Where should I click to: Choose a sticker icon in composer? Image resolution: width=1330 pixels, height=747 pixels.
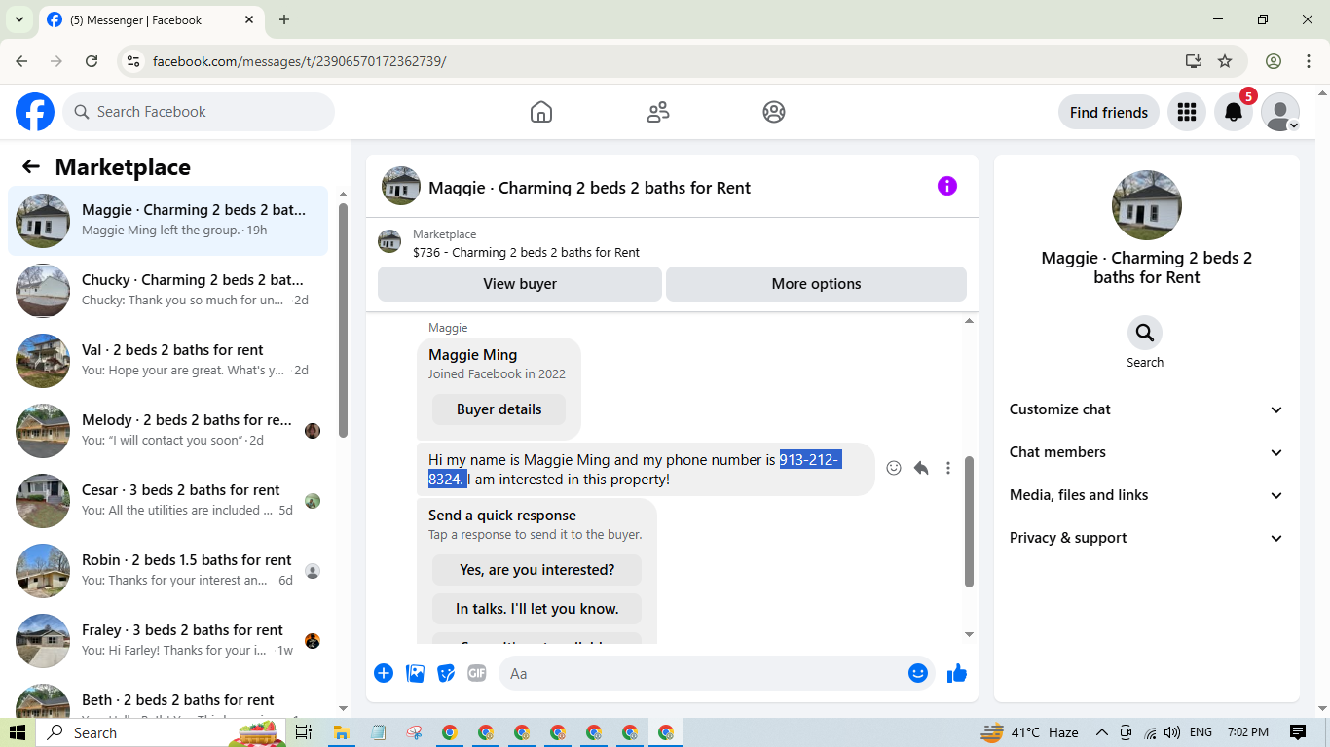[x=446, y=673]
